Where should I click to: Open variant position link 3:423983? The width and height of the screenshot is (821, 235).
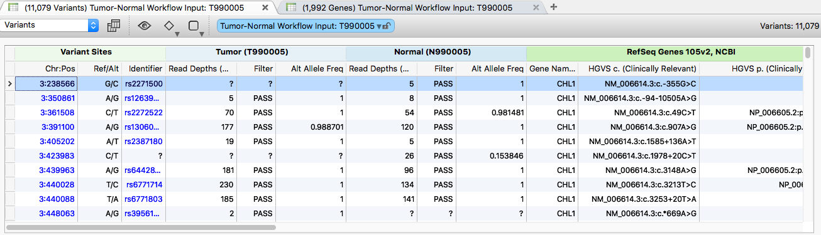[x=57, y=156]
